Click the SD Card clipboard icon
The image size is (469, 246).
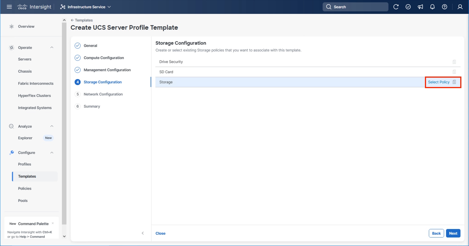(454, 72)
